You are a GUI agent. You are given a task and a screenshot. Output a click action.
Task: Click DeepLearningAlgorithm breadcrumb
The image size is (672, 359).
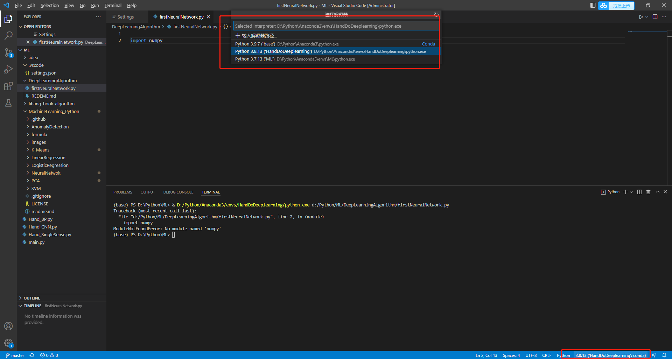[136, 27]
